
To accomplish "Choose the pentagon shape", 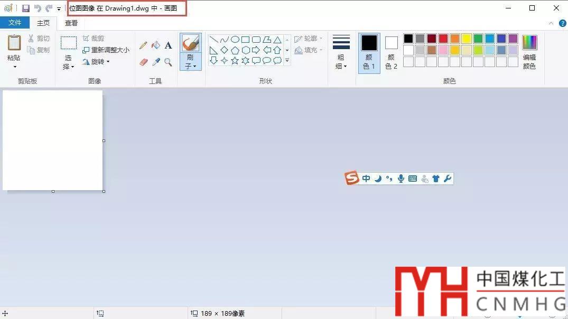I will (235, 50).
